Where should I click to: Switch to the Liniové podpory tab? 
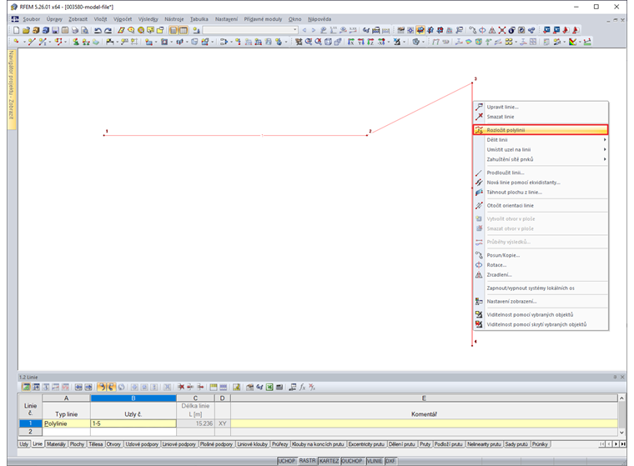(x=179, y=444)
